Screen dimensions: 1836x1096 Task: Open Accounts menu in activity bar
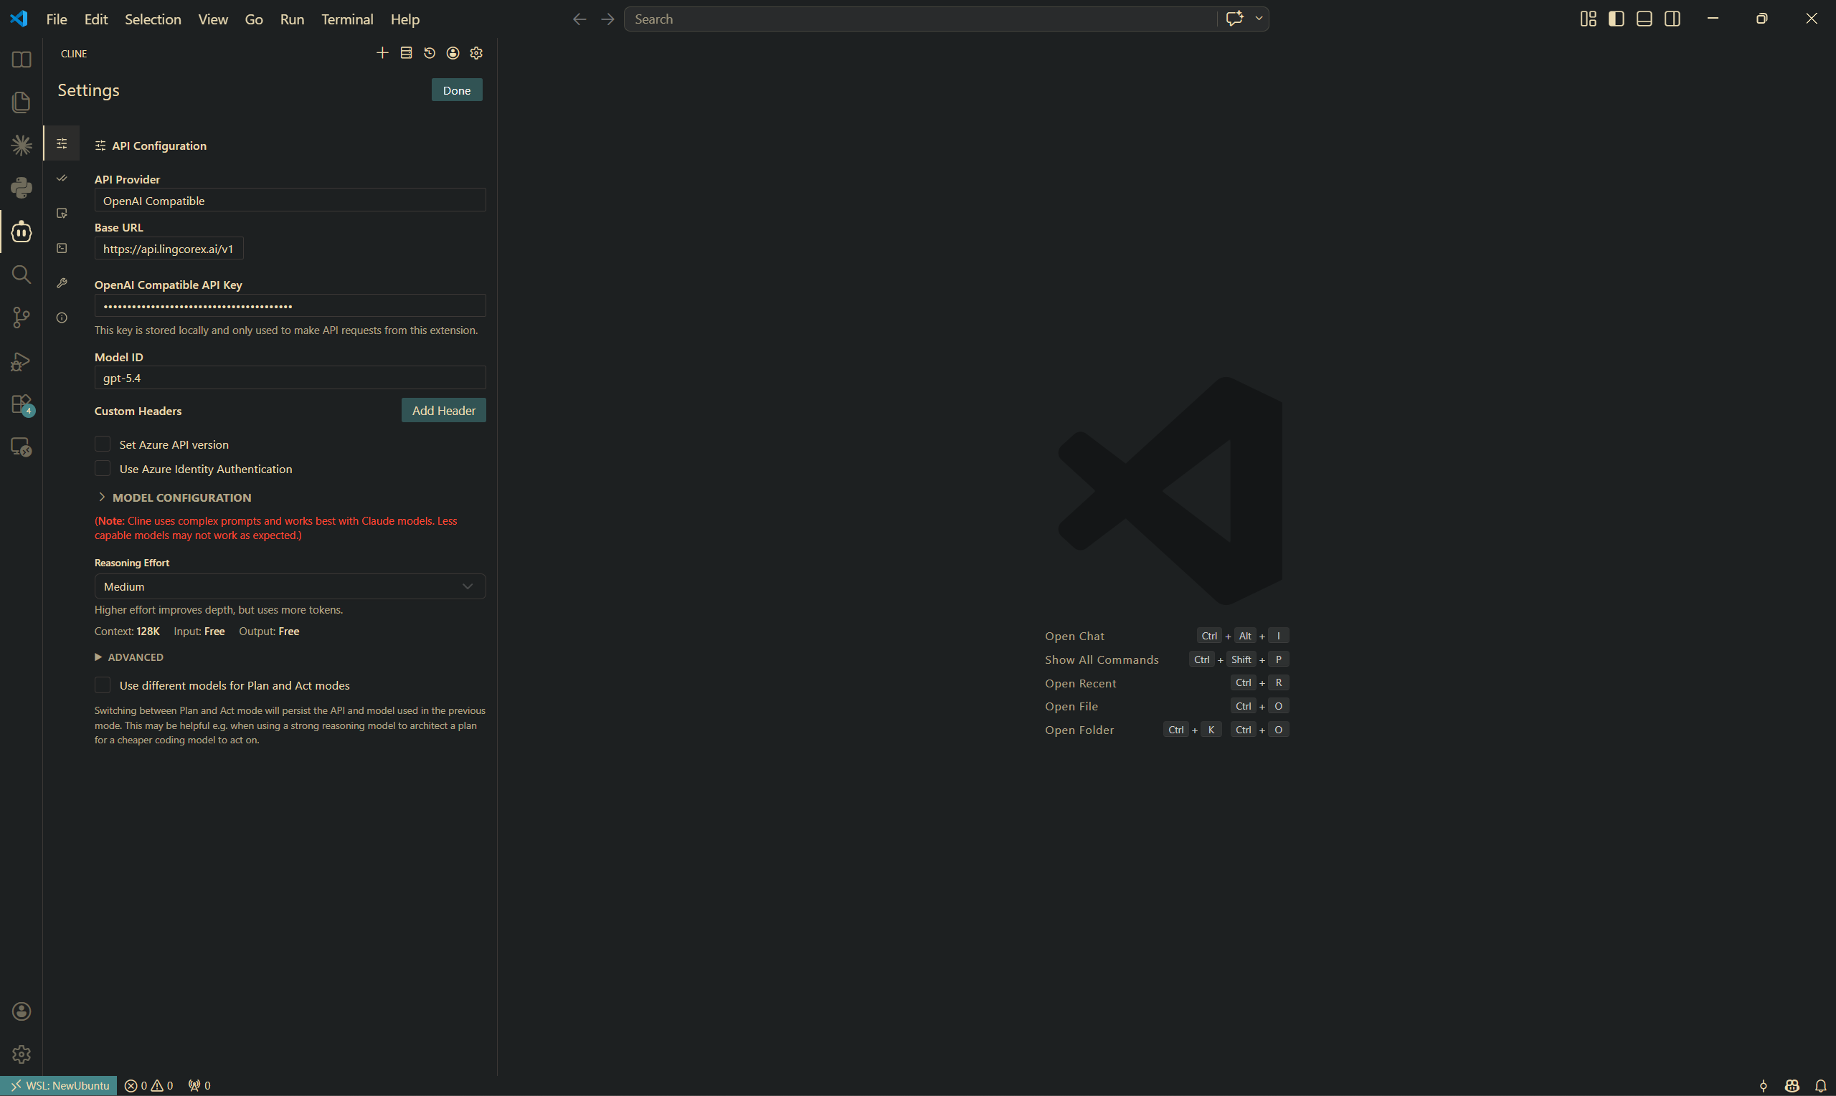pyautogui.click(x=22, y=1011)
